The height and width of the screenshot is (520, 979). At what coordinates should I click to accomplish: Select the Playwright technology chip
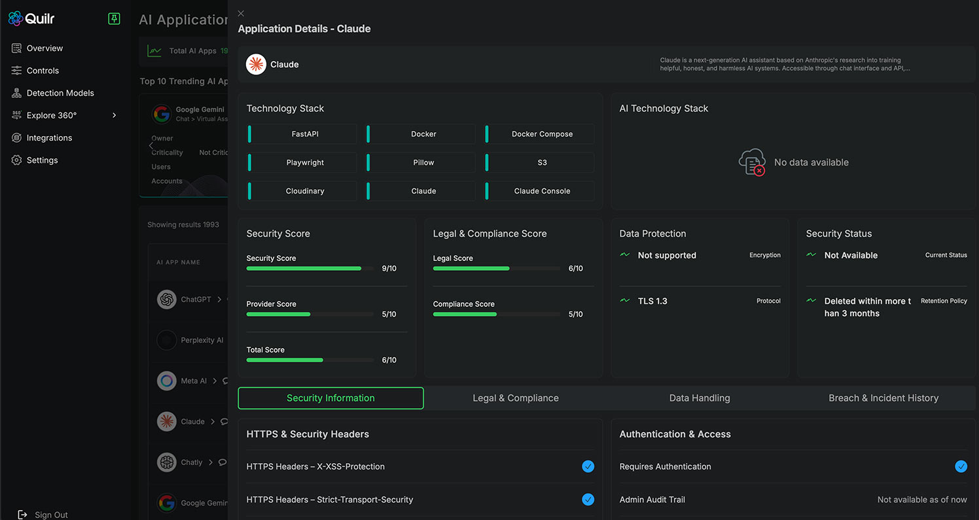tap(302, 162)
